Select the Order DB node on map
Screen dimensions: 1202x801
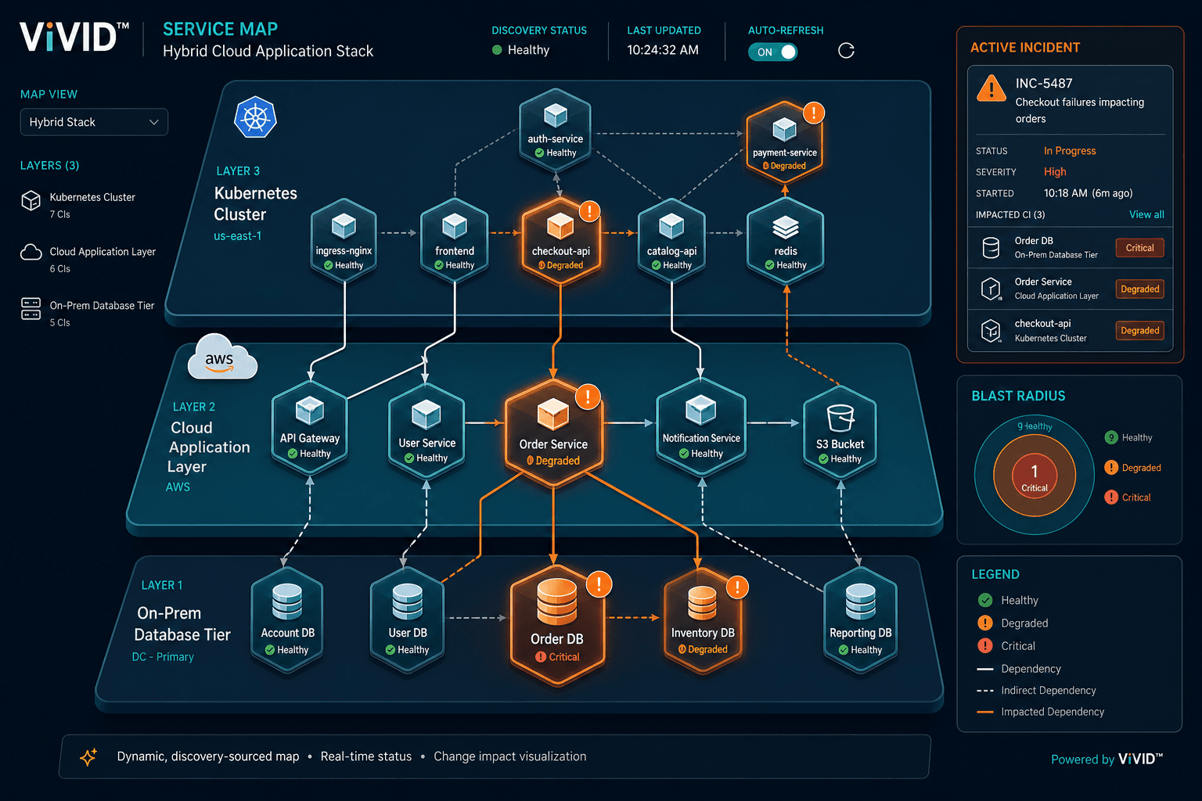click(x=557, y=627)
